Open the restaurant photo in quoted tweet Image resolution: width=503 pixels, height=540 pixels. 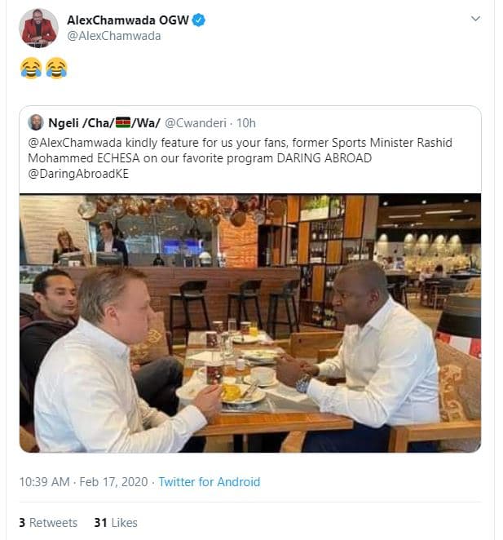[249, 322]
